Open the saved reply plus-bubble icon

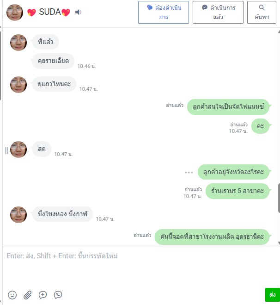pos(43,295)
